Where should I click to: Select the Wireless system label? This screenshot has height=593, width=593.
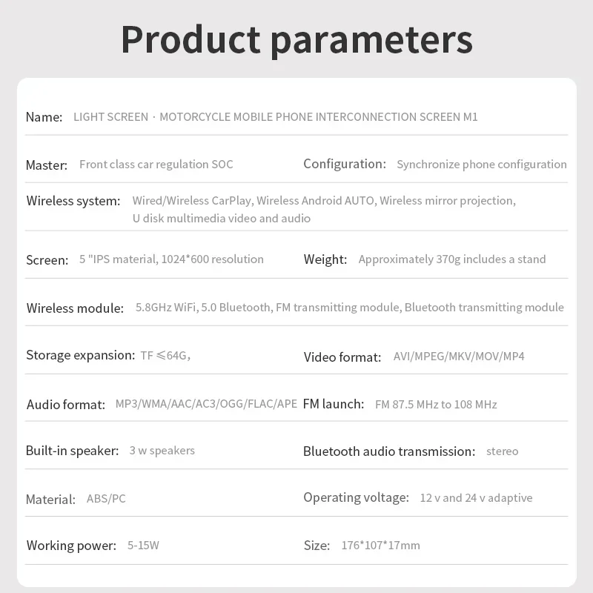[x=73, y=201]
